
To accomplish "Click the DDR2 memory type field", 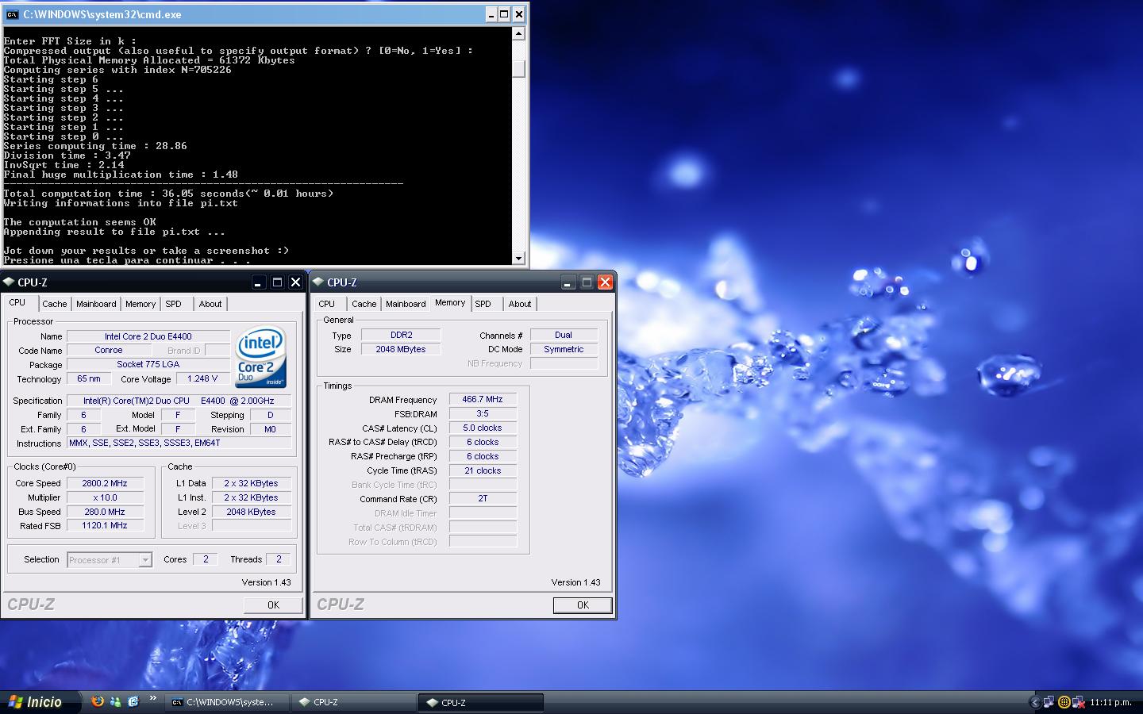I will point(401,335).
